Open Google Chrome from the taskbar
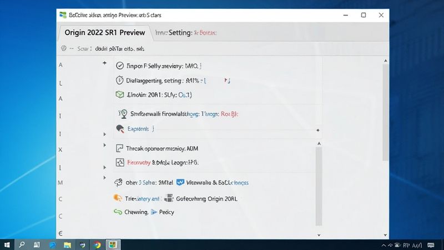This screenshot has width=444, height=250. point(98,244)
